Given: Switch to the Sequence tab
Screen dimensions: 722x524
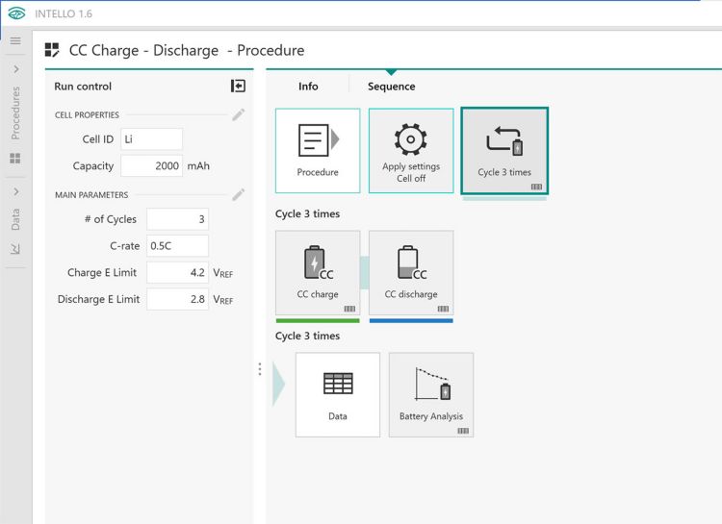Looking at the screenshot, I should 391,87.
